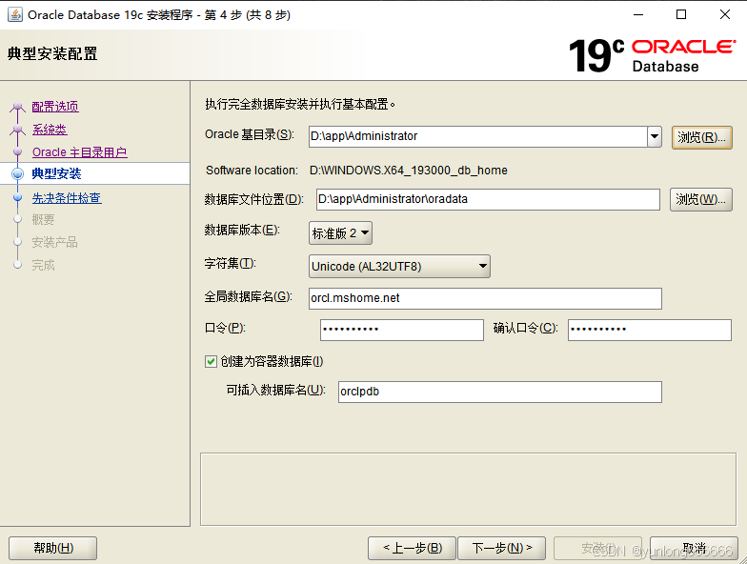Click the 浏览(W)... browse button
747x564 pixels.
tap(701, 199)
